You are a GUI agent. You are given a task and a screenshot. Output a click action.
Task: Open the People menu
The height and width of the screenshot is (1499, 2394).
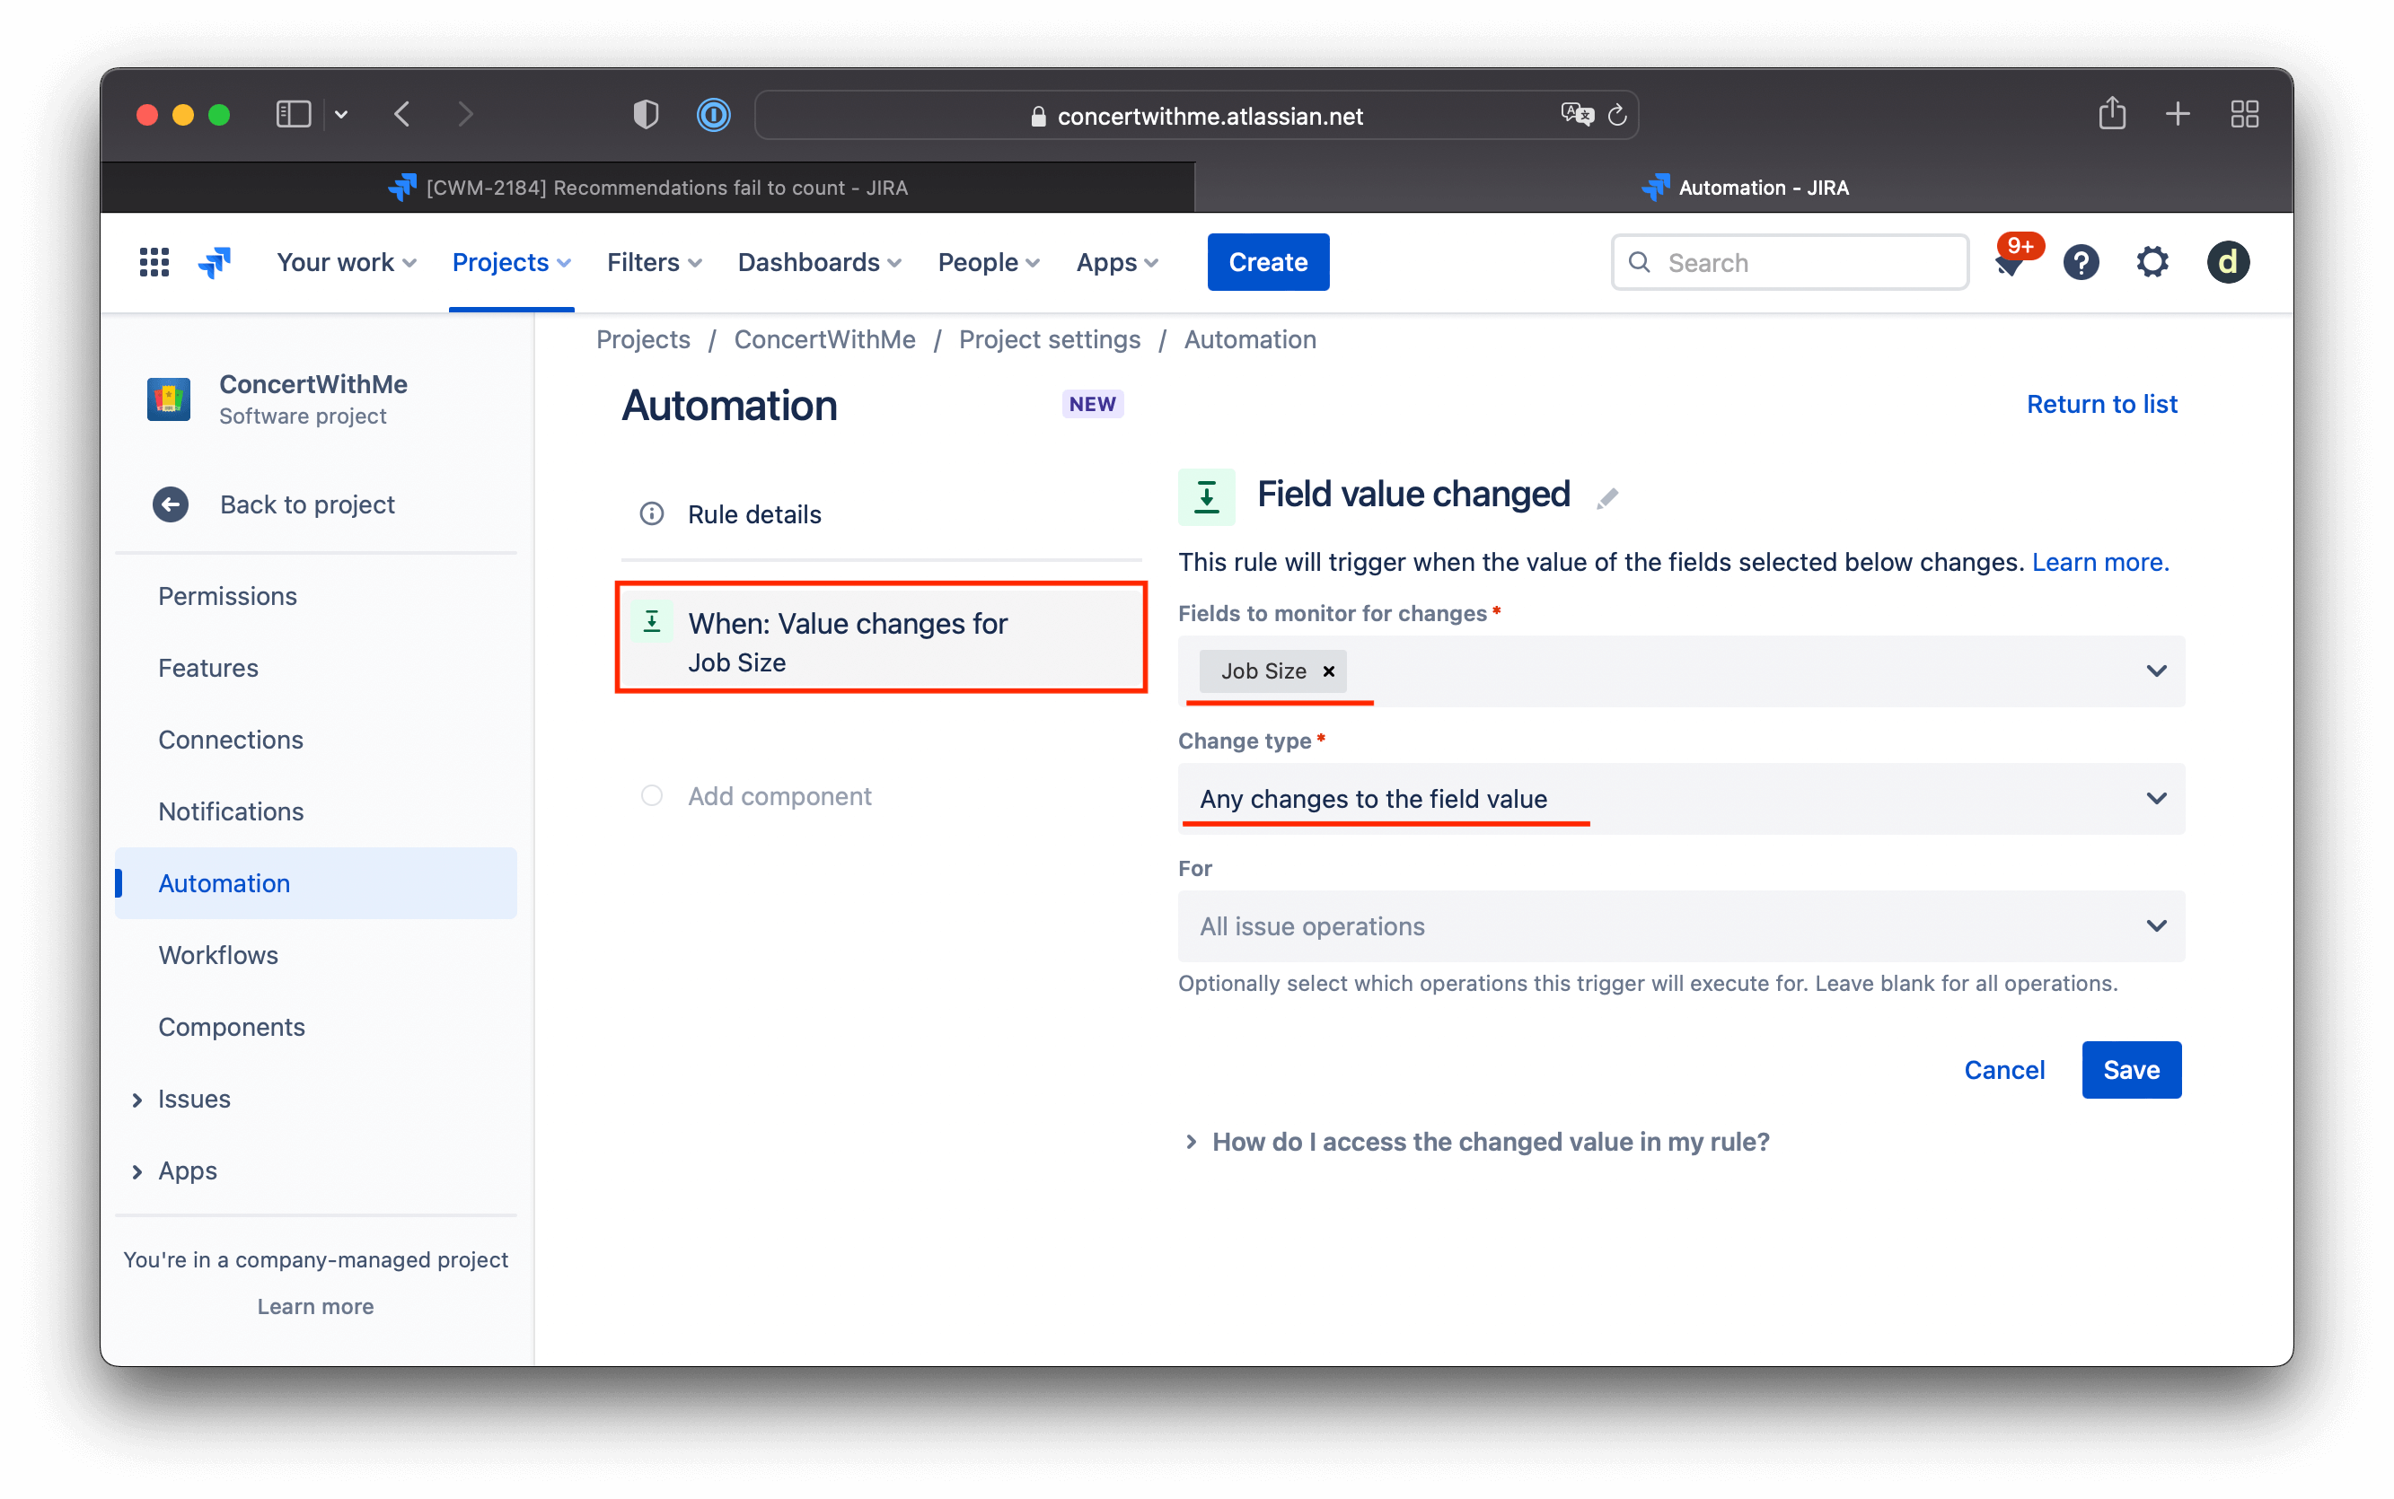point(987,262)
